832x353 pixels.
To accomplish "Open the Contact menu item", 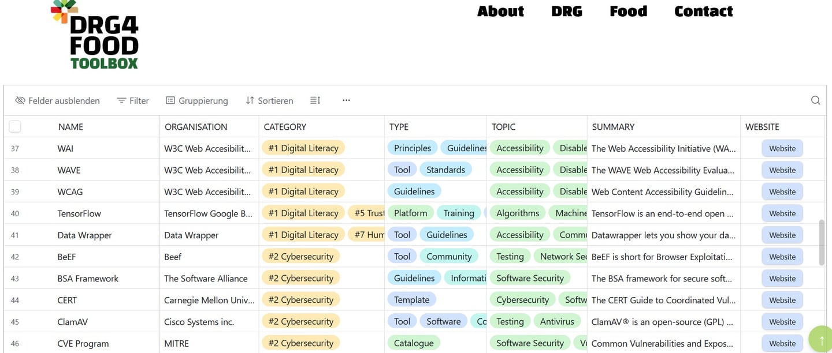I will [704, 11].
